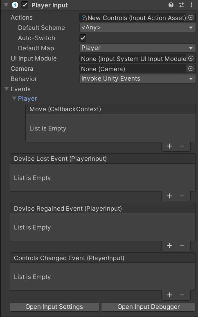198x317 pixels.
Task: Open the Behavior dropdown
Action: click(137, 79)
